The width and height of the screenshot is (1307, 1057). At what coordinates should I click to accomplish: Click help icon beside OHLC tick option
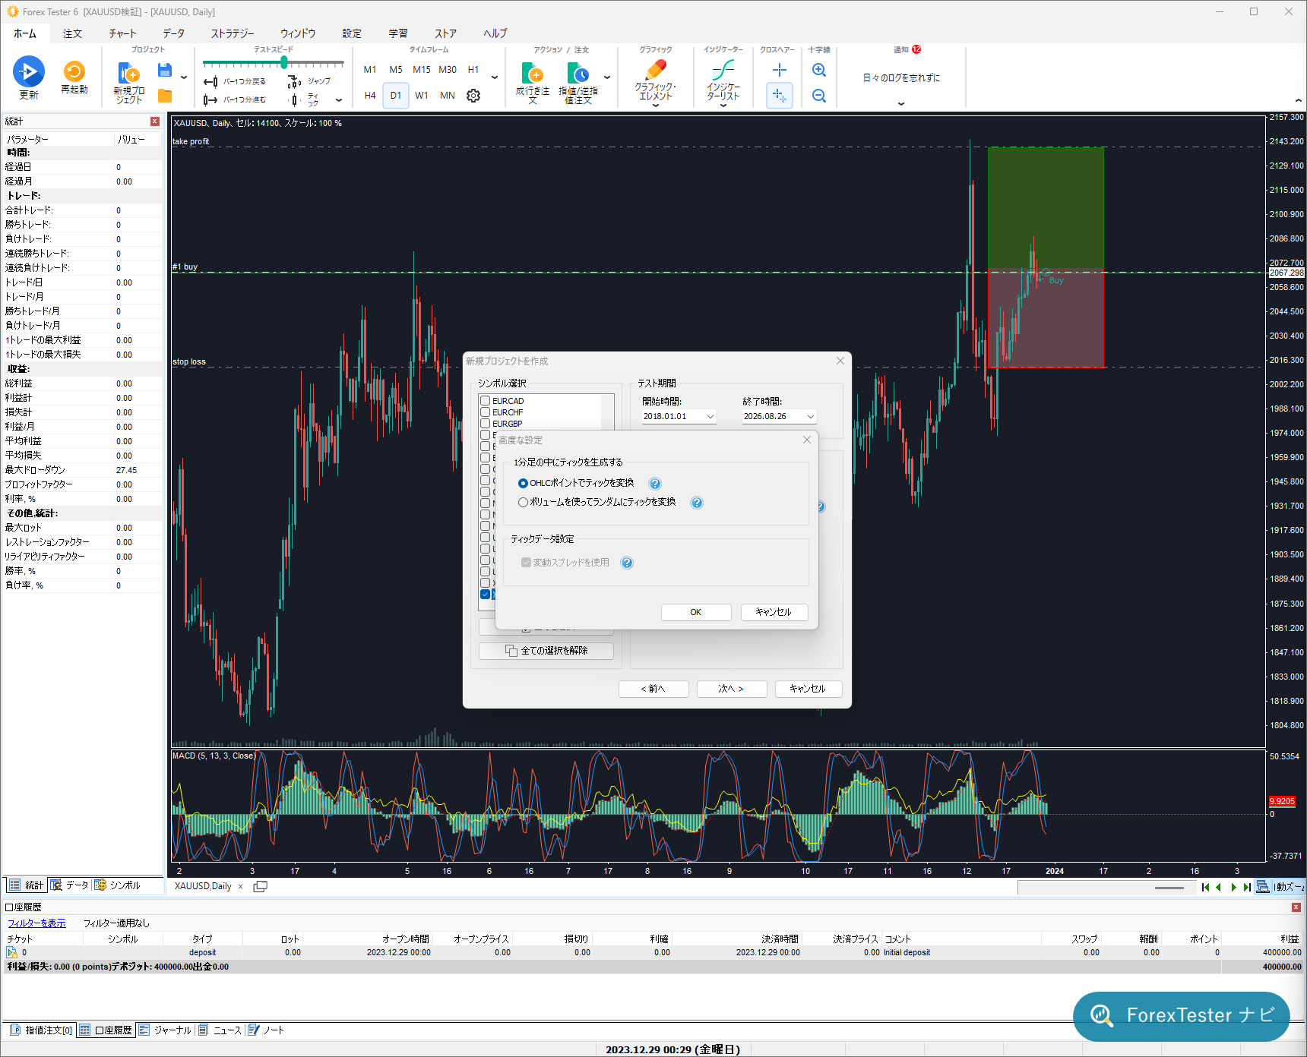point(655,484)
